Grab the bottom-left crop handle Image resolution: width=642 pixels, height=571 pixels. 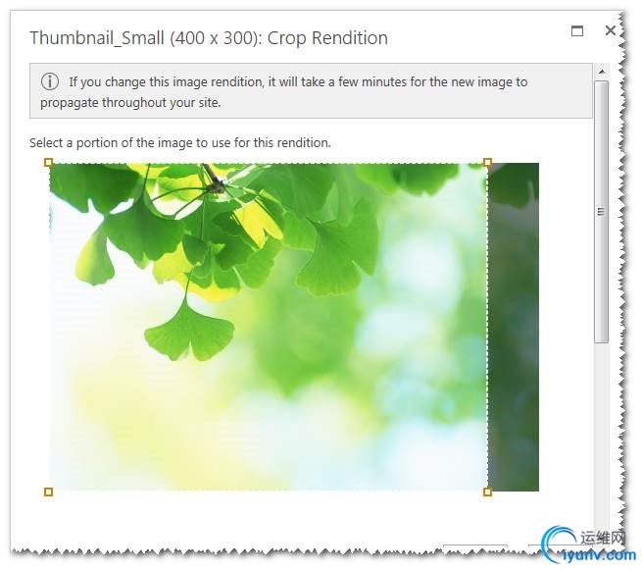(x=48, y=492)
